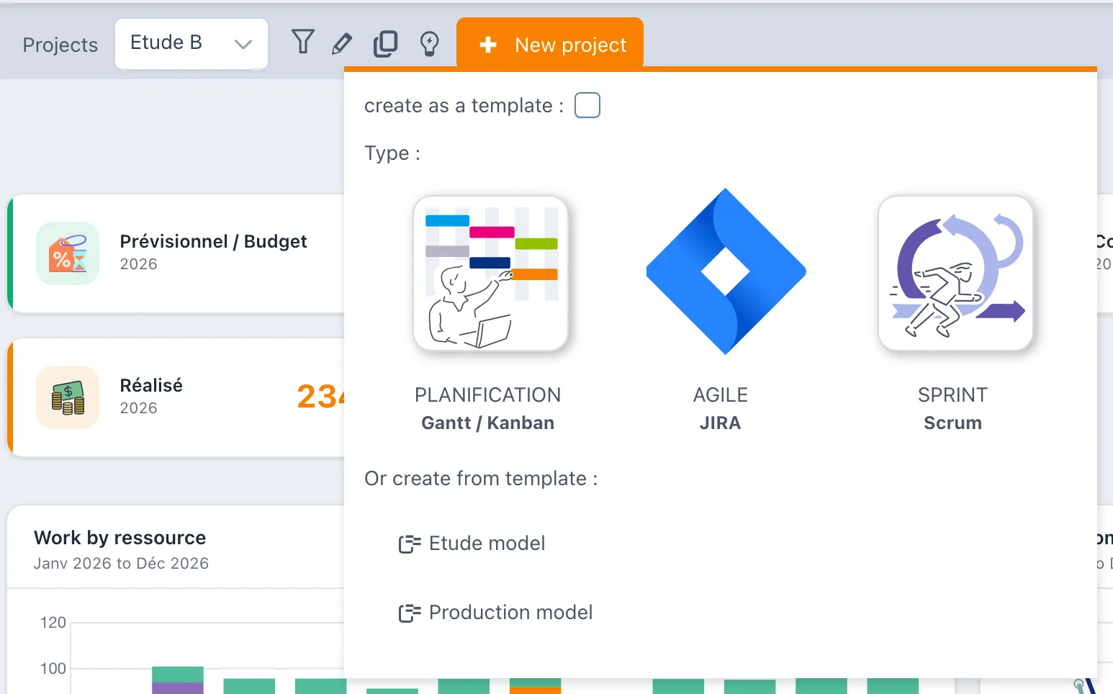Click template icon beside Etude model
The width and height of the screenshot is (1113, 694).
click(410, 544)
